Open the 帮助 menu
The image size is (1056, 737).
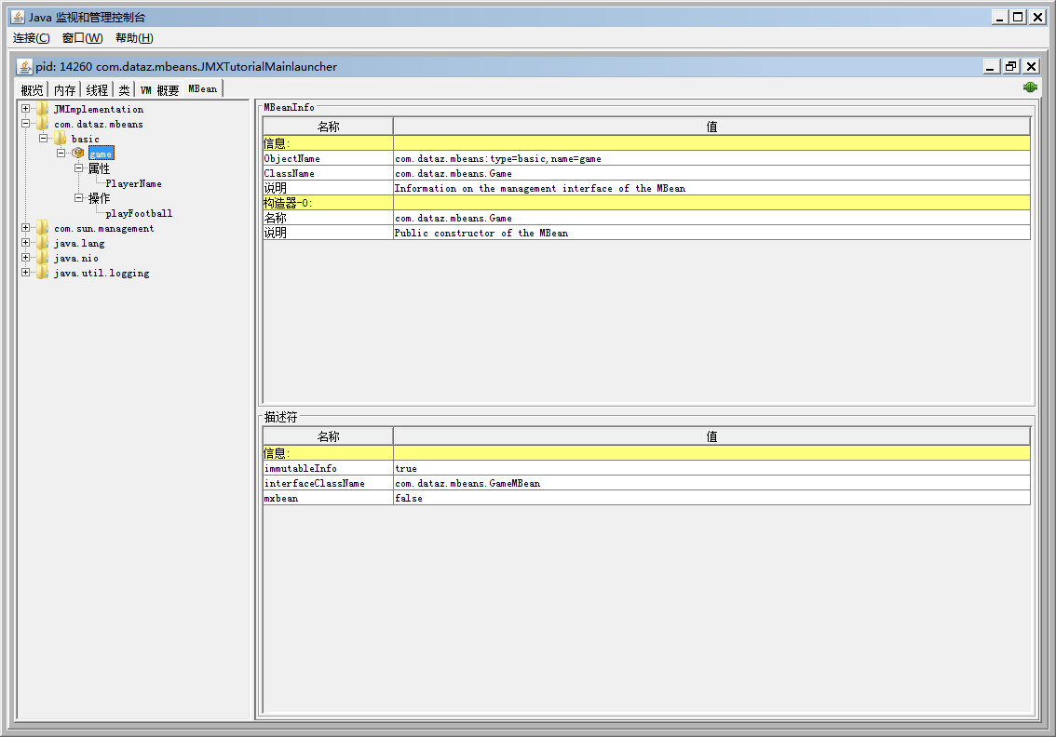click(134, 38)
